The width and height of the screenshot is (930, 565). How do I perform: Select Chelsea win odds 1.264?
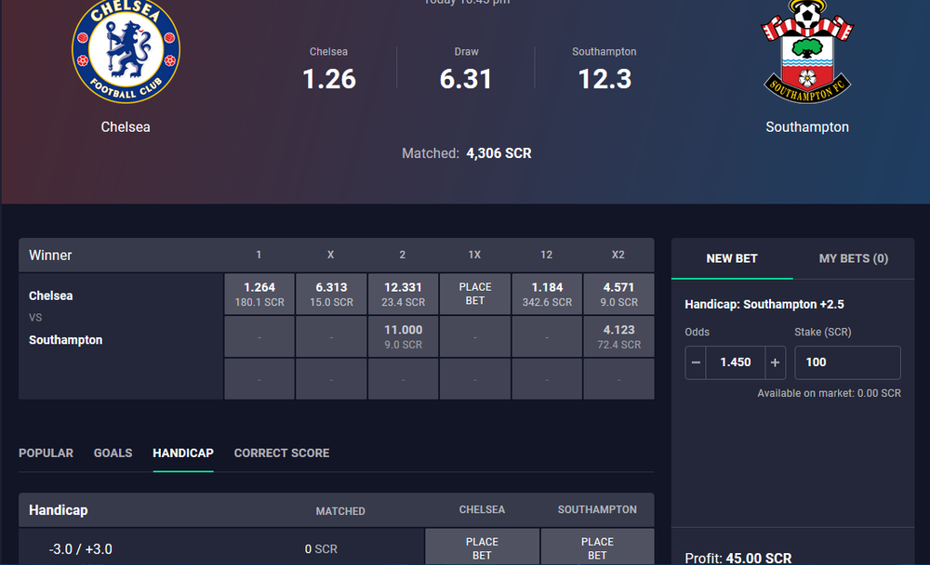pos(259,294)
